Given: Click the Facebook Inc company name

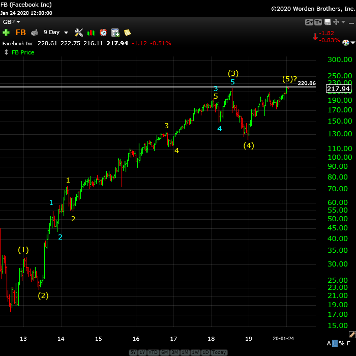Looking at the screenshot, I should pyautogui.click(x=18, y=43).
